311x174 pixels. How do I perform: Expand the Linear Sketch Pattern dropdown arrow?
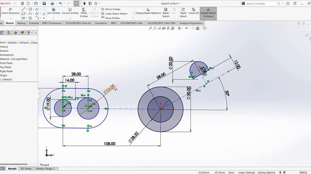[133, 14]
